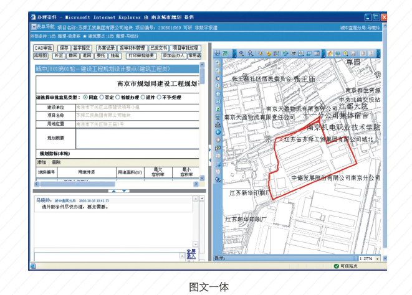Click the colored table grid icon in map toolbar
412x295 pixels.
tap(276, 54)
